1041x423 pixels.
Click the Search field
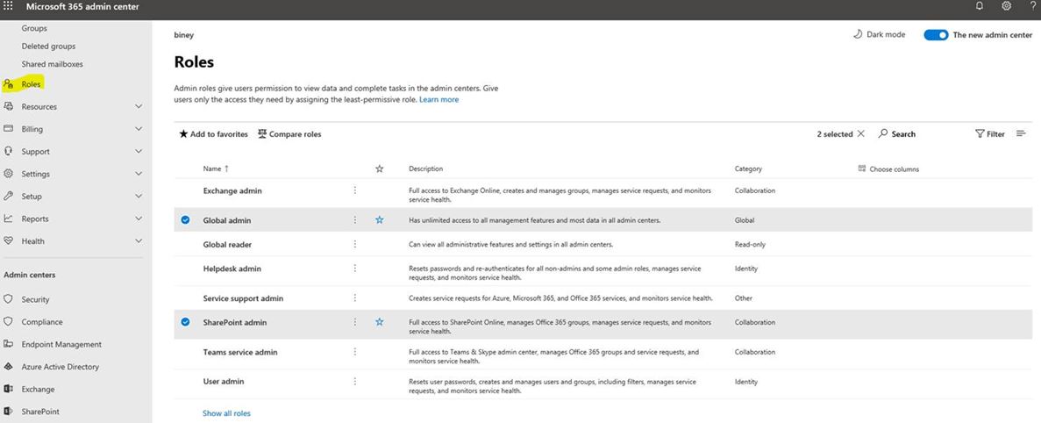tap(897, 134)
